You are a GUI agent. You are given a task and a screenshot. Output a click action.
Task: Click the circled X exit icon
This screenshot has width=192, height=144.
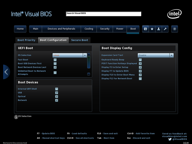tap(174, 29)
